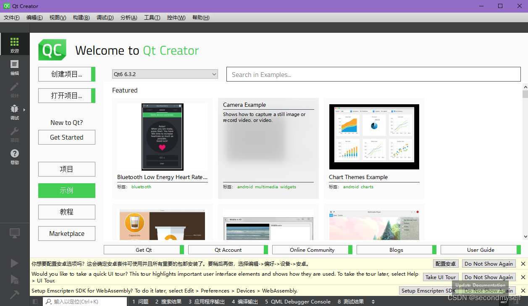Click the build hammer icon
This screenshot has width=528, height=306.
coord(14,294)
